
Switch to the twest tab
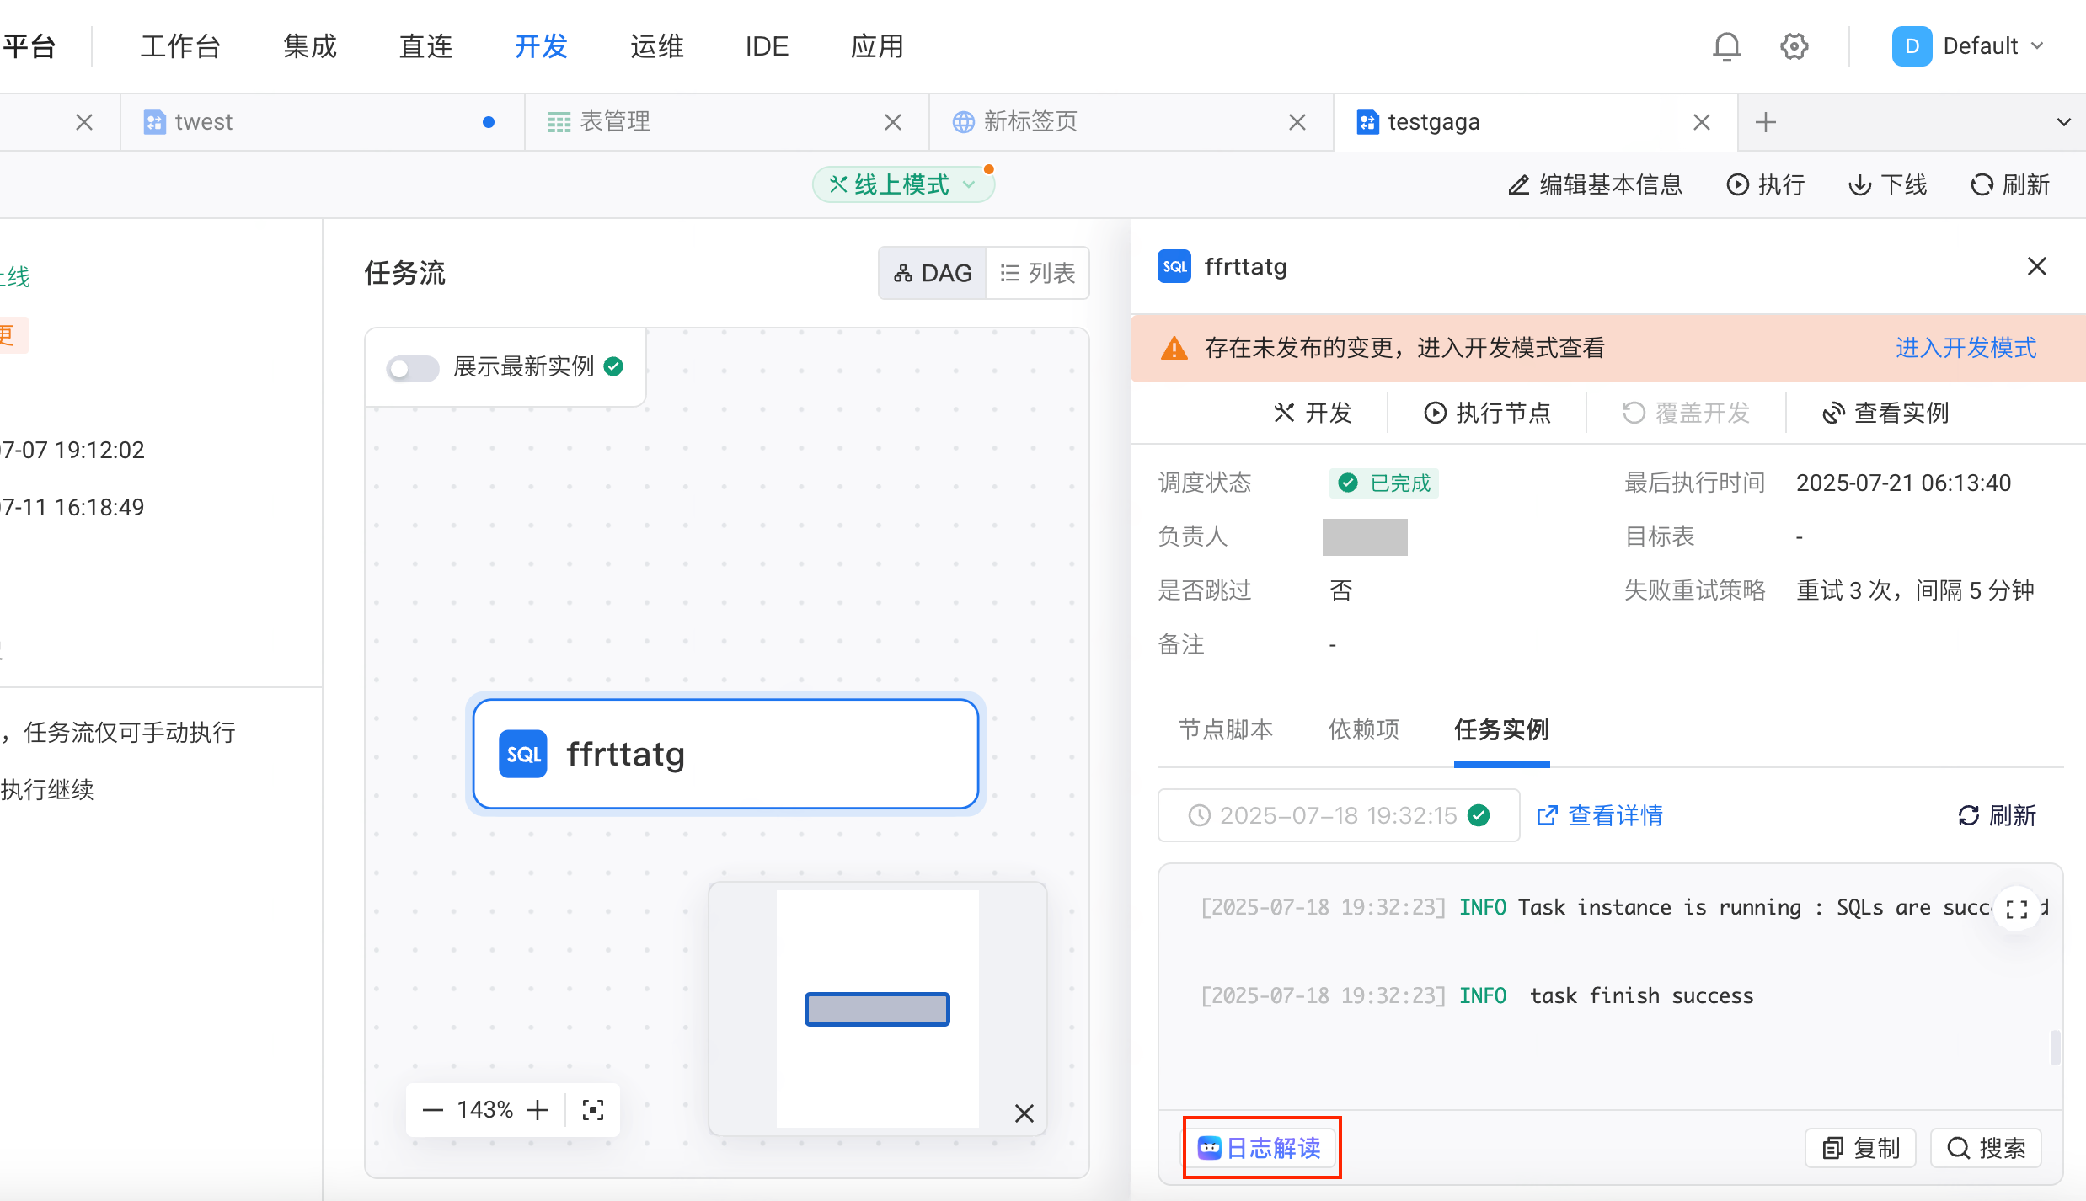click(322, 122)
